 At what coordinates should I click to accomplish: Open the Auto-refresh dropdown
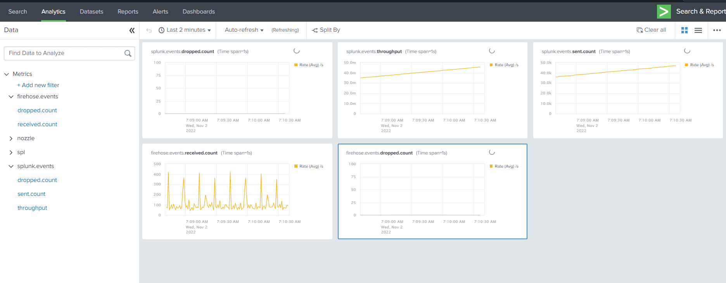tap(244, 30)
